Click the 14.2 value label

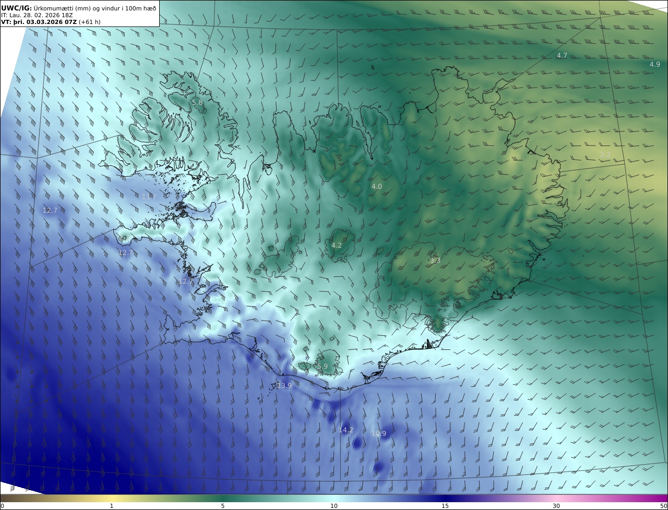(x=345, y=430)
